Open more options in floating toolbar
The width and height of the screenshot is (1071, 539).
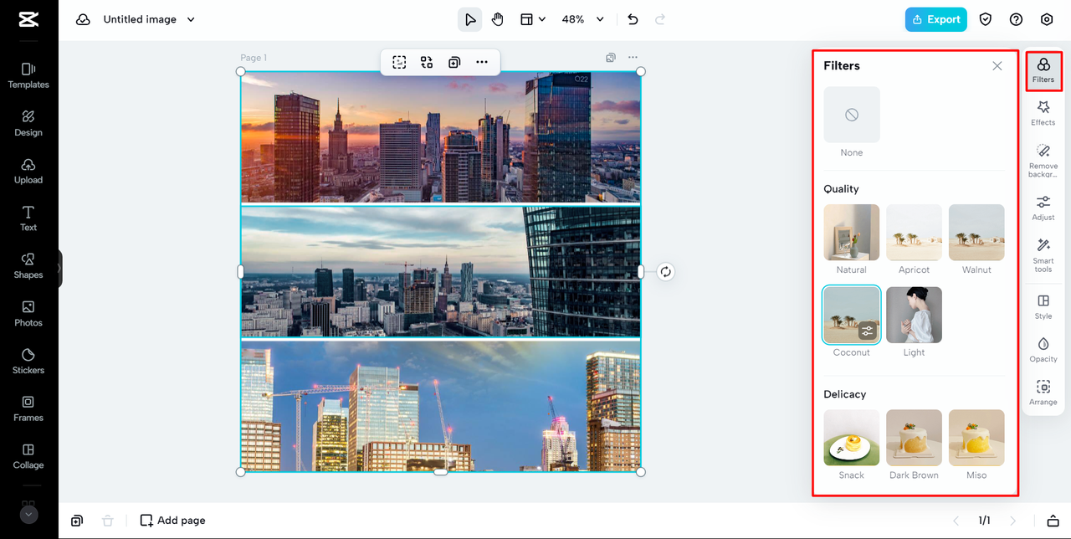[482, 62]
